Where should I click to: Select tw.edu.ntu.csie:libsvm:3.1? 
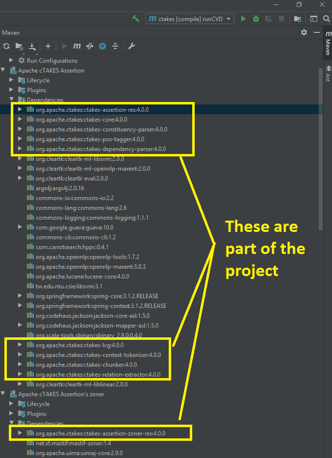click(x=69, y=286)
